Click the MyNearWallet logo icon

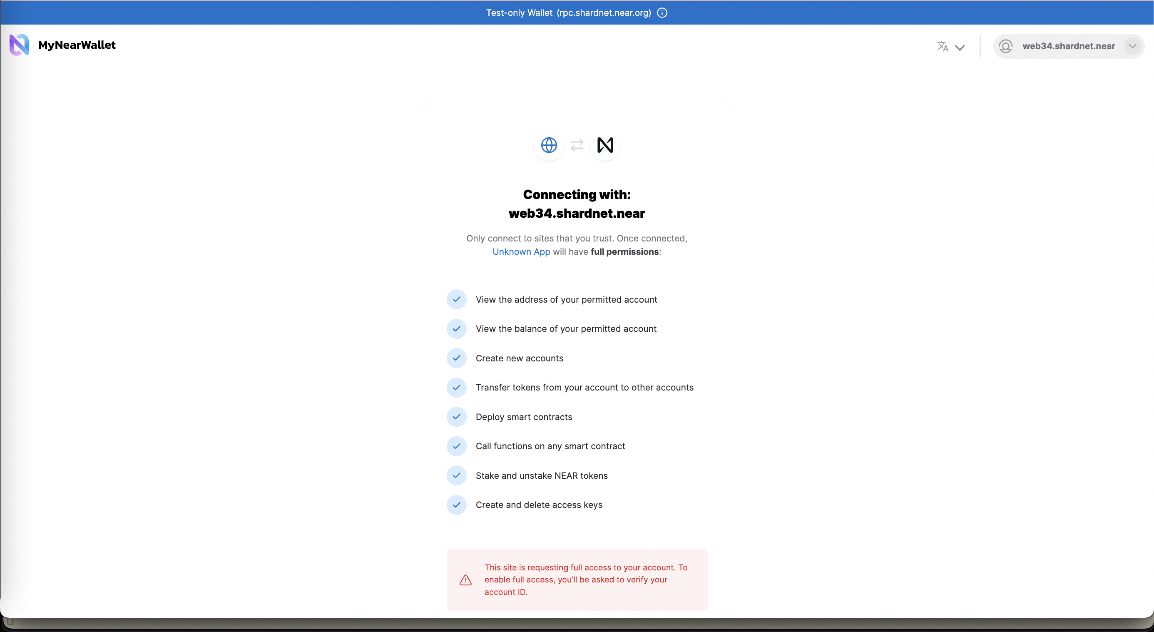pyautogui.click(x=19, y=45)
